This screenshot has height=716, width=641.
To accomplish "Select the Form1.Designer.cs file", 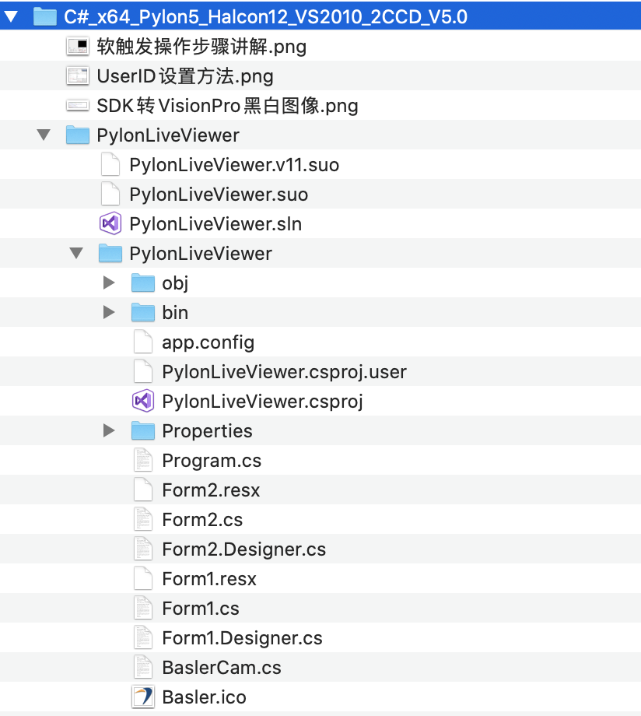I will tap(320, 637).
